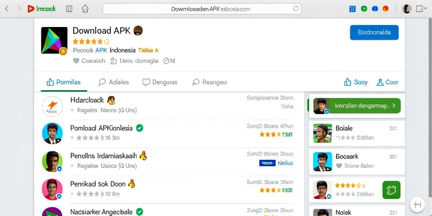432x216 pixels.
Task: Open the reading panel icon beside Imcook
Action: click(x=69, y=9)
